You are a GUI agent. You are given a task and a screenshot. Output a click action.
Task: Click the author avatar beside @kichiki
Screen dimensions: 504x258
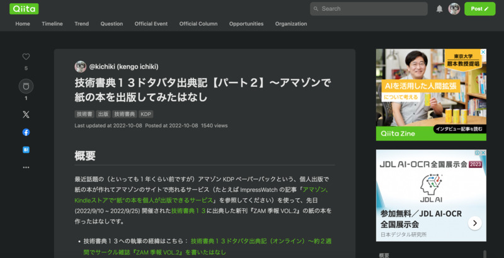click(81, 67)
